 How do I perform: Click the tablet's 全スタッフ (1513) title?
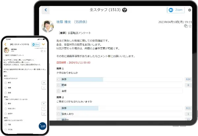[105, 10]
